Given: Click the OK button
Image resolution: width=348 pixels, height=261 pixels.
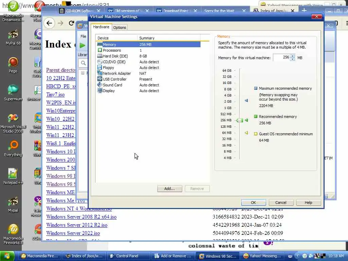Looking at the screenshot, I should 253,203.
